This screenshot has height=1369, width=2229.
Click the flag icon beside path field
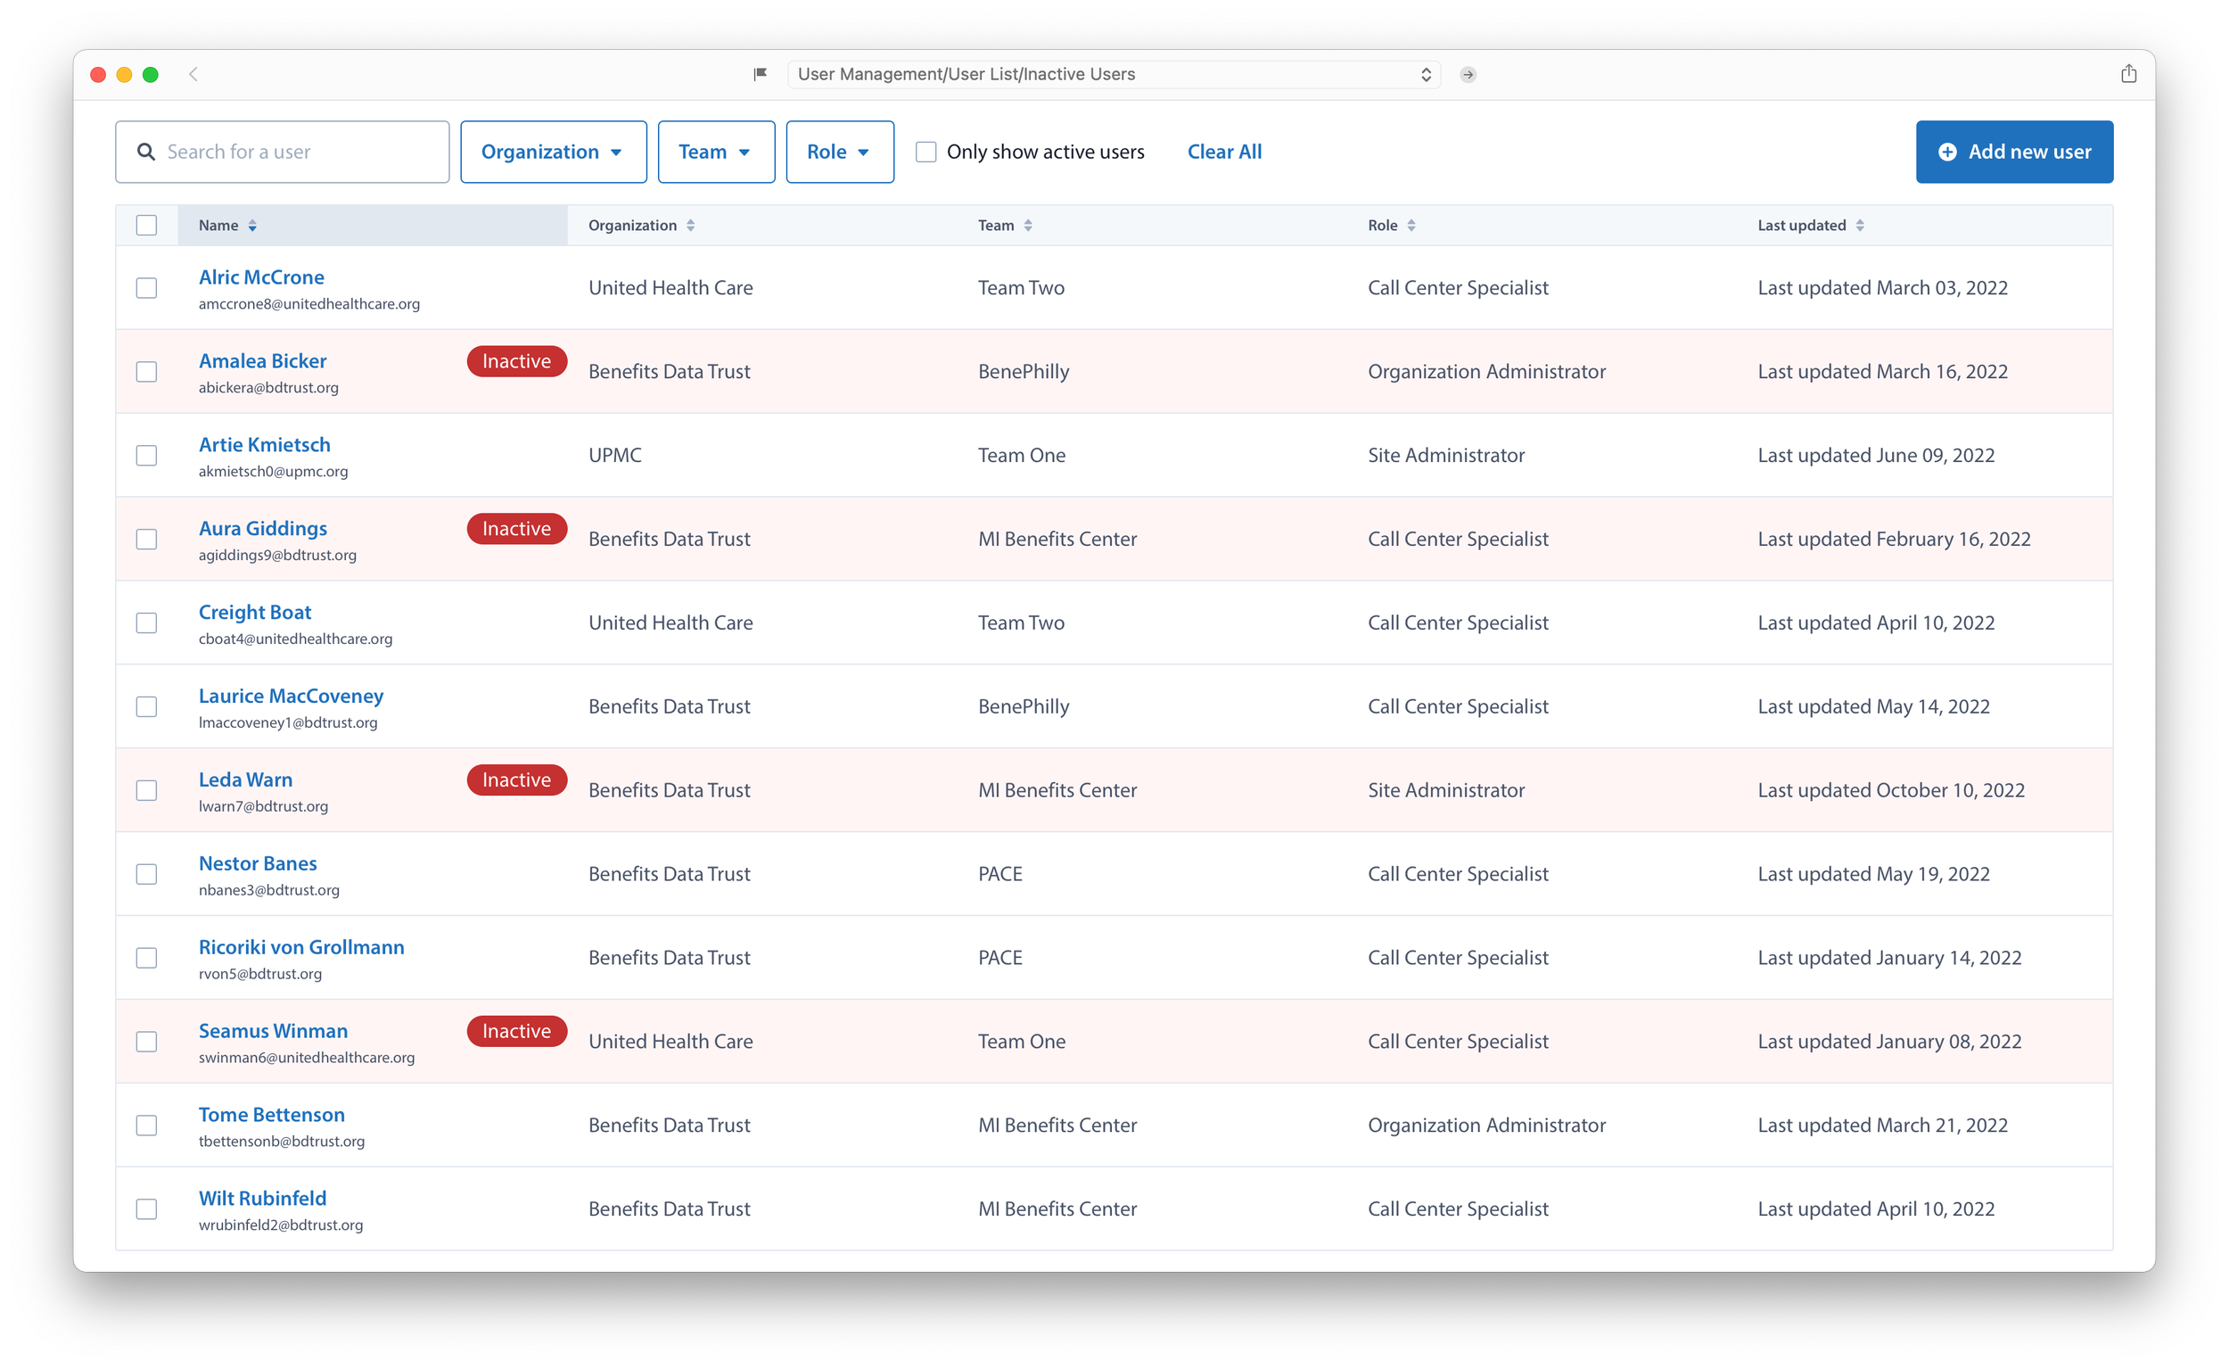[x=761, y=74]
